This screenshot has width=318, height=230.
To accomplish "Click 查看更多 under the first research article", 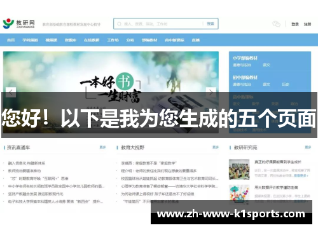I will [301, 176].
